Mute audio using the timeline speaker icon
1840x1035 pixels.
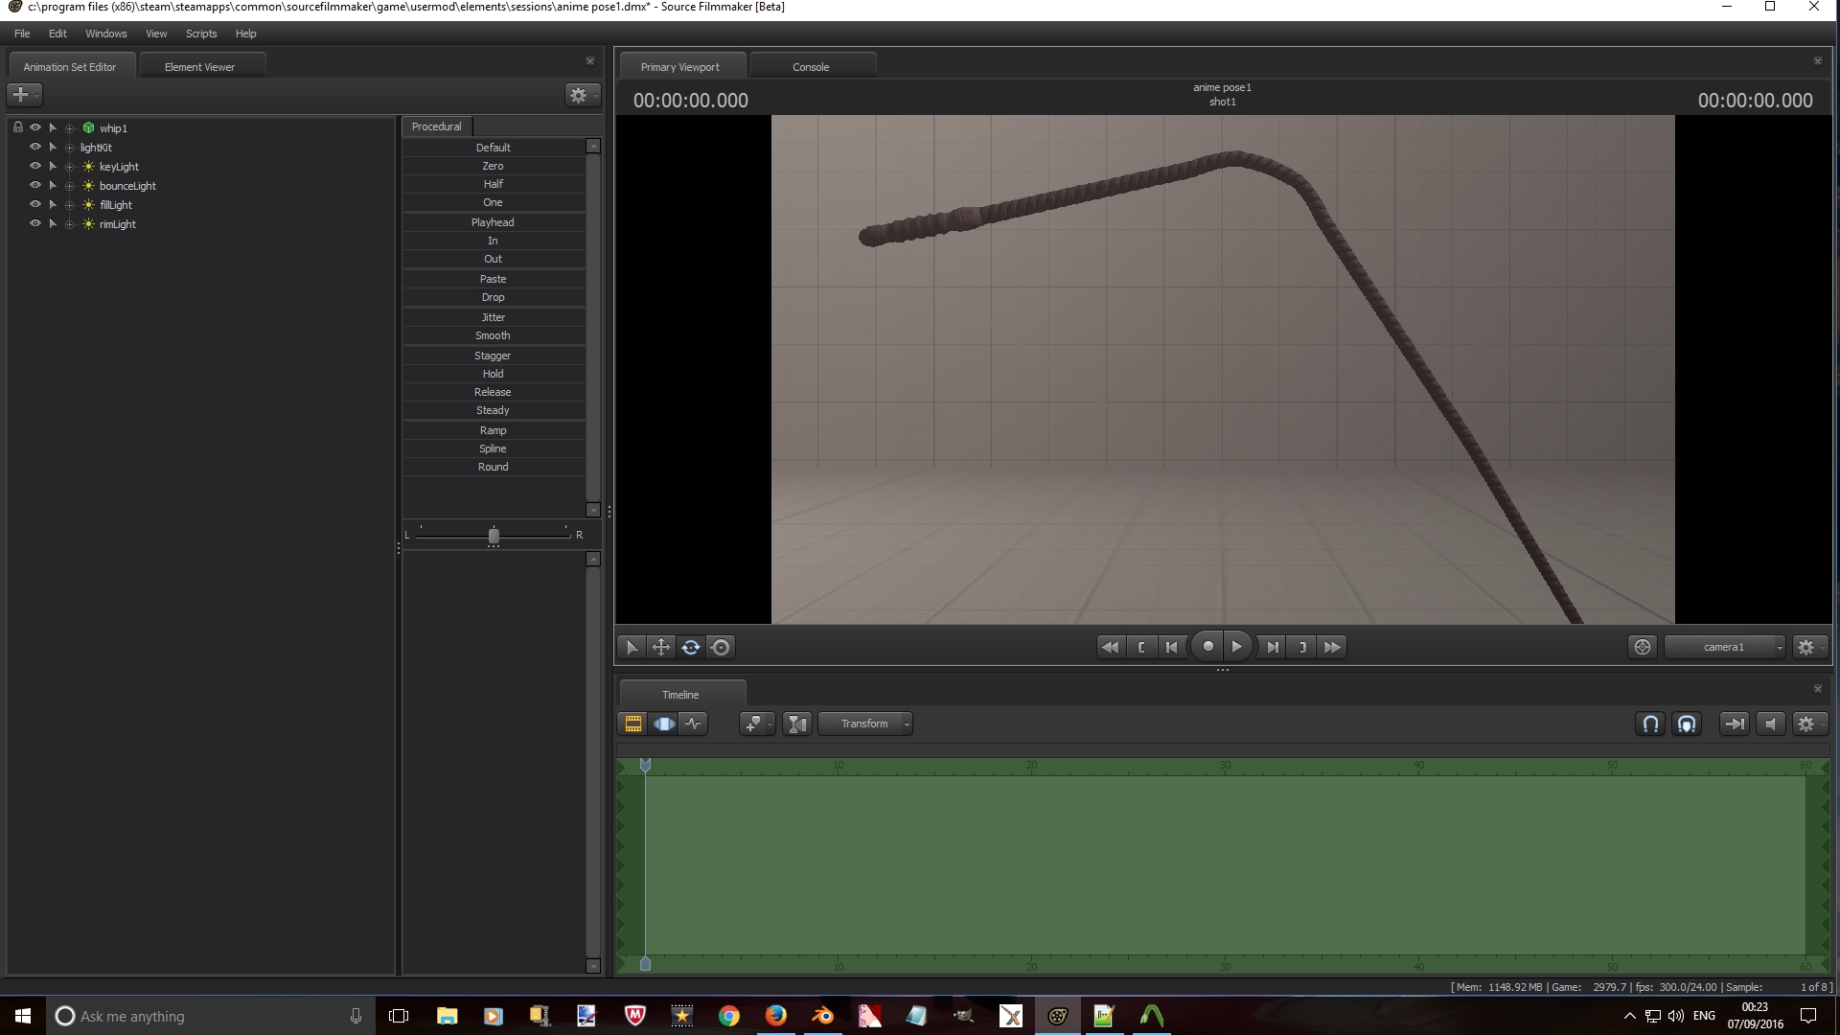[1770, 724]
